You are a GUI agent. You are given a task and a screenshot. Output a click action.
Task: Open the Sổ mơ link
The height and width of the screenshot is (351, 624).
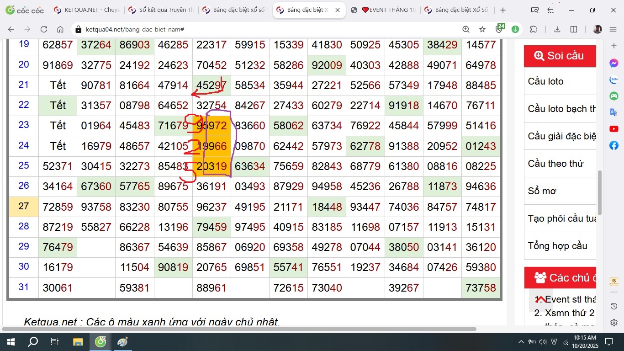pyautogui.click(x=542, y=191)
